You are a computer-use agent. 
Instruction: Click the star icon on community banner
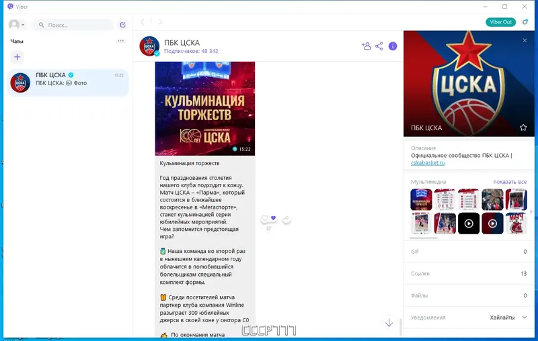click(x=523, y=128)
